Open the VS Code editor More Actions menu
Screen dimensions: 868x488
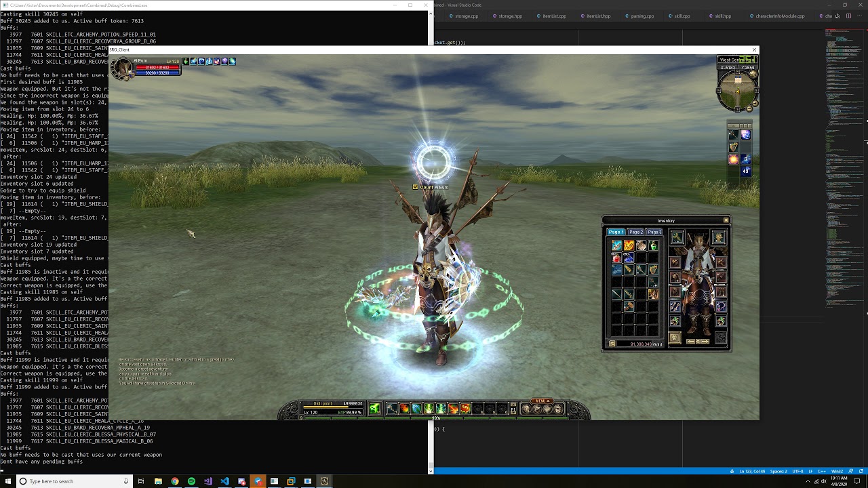[x=859, y=16]
